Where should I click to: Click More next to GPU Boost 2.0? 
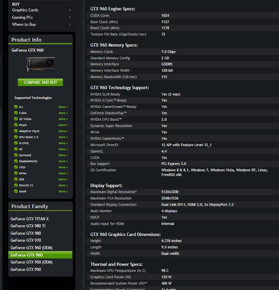click(63, 137)
